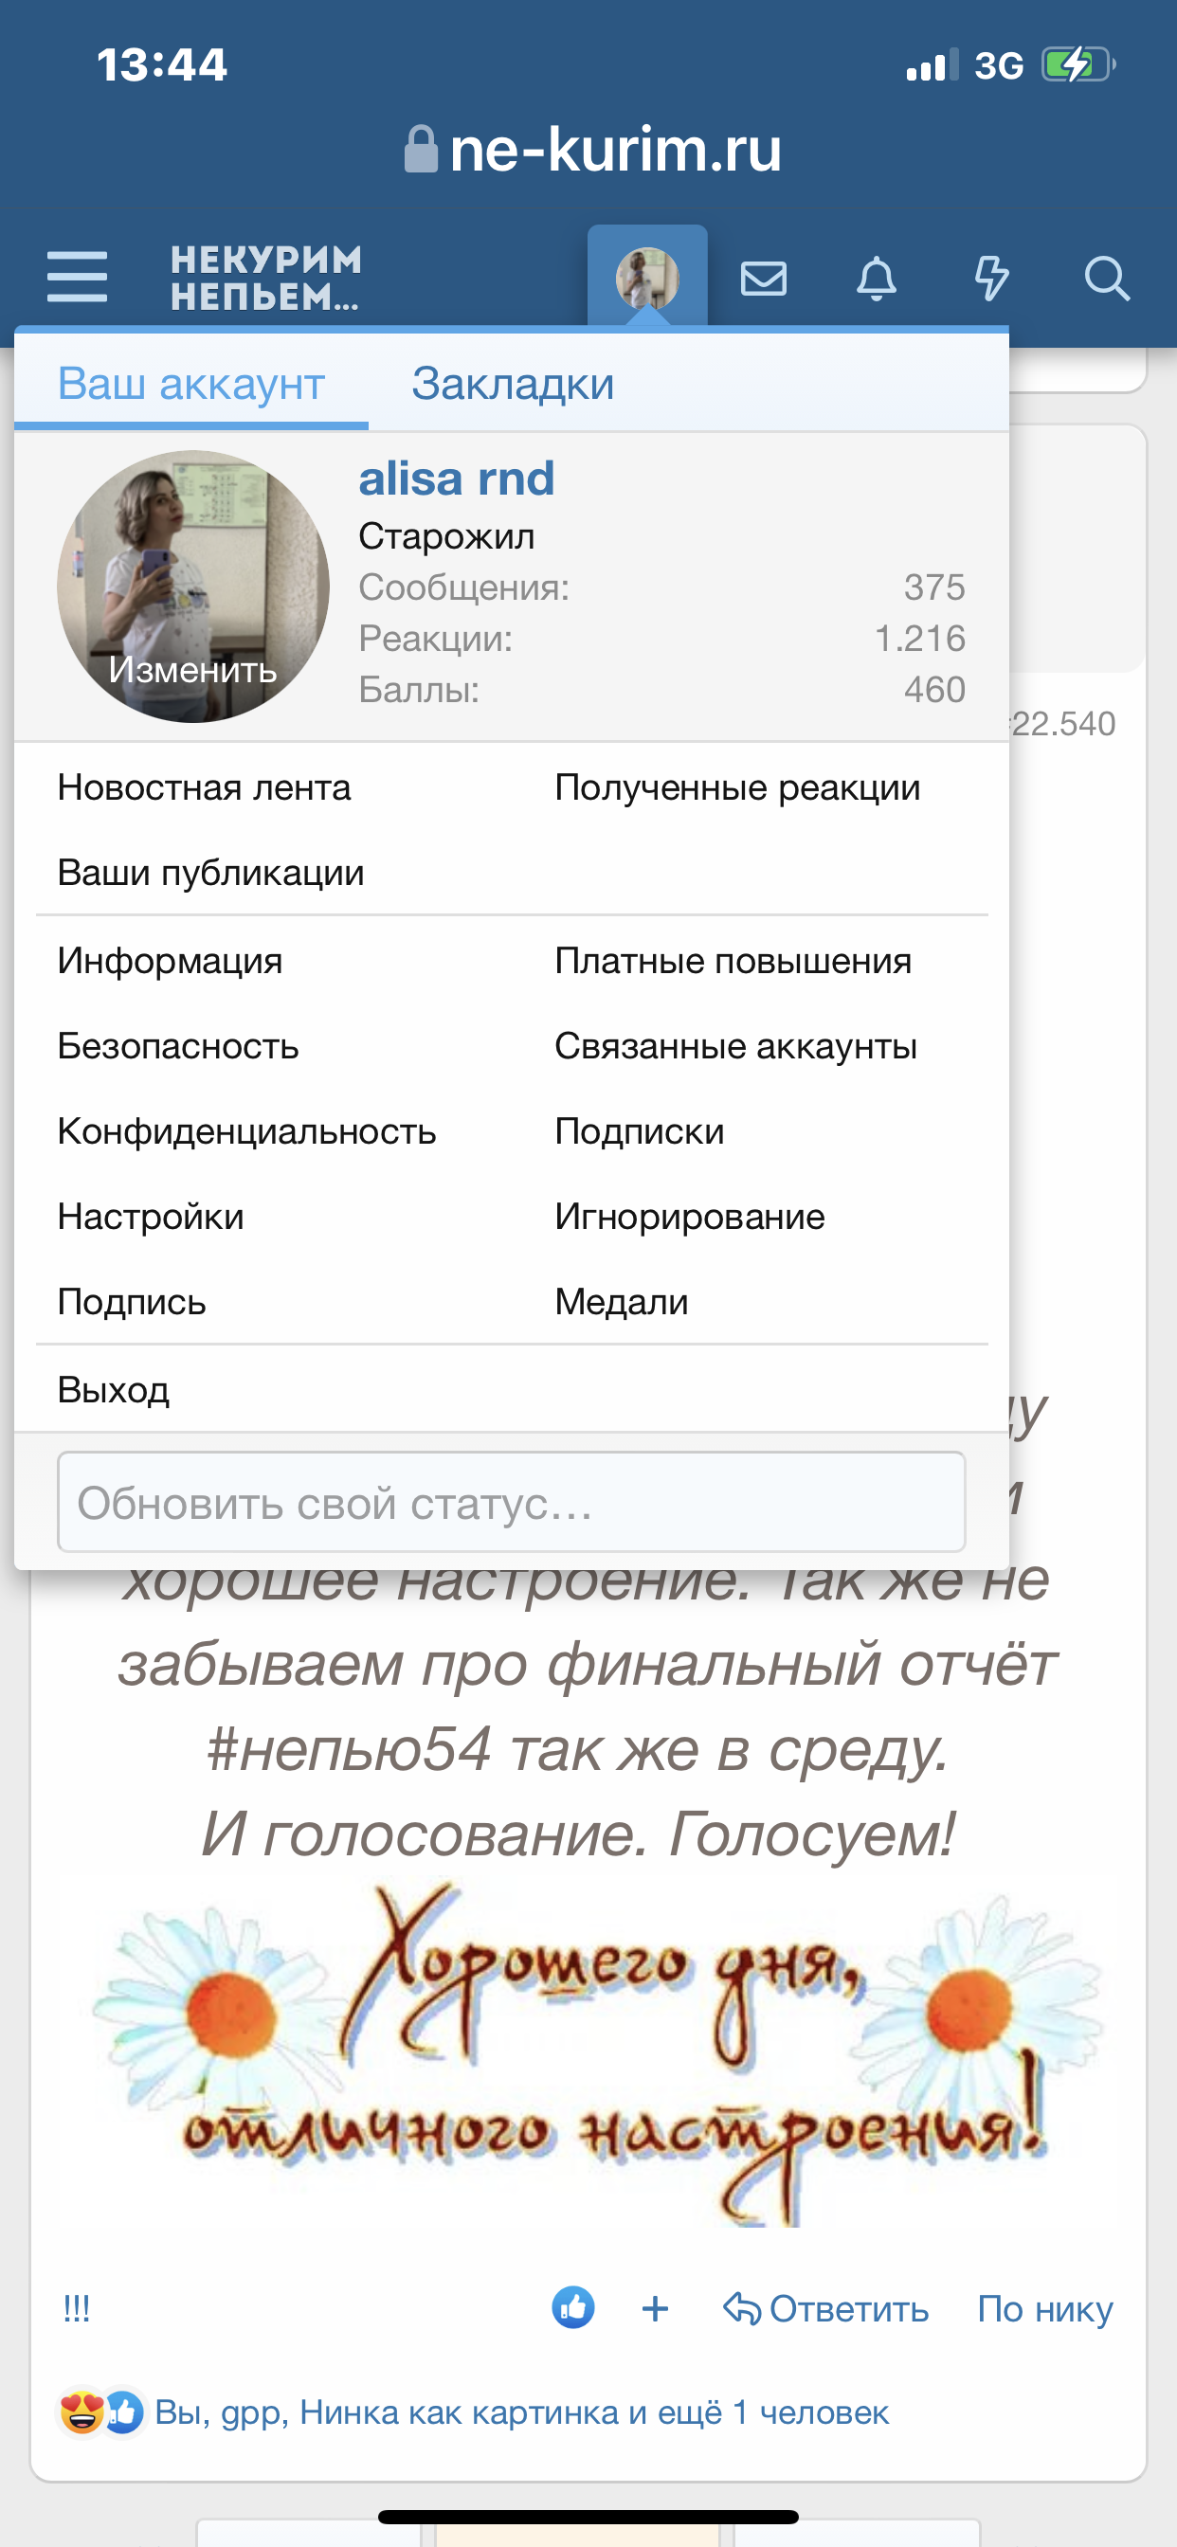Open the alisa rnd profile link
Viewport: 1177px width, 2547px height.
click(456, 479)
